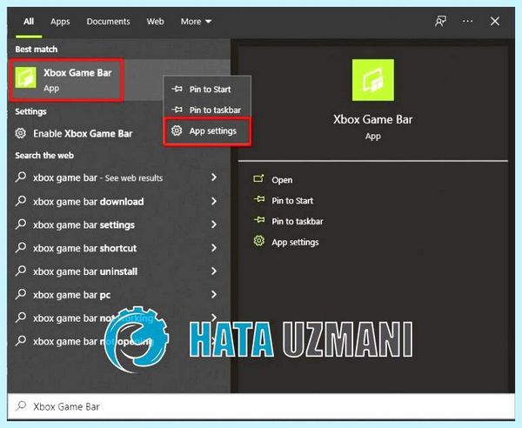Click the Open icon in the right pane
The image size is (522, 428).
(x=258, y=179)
